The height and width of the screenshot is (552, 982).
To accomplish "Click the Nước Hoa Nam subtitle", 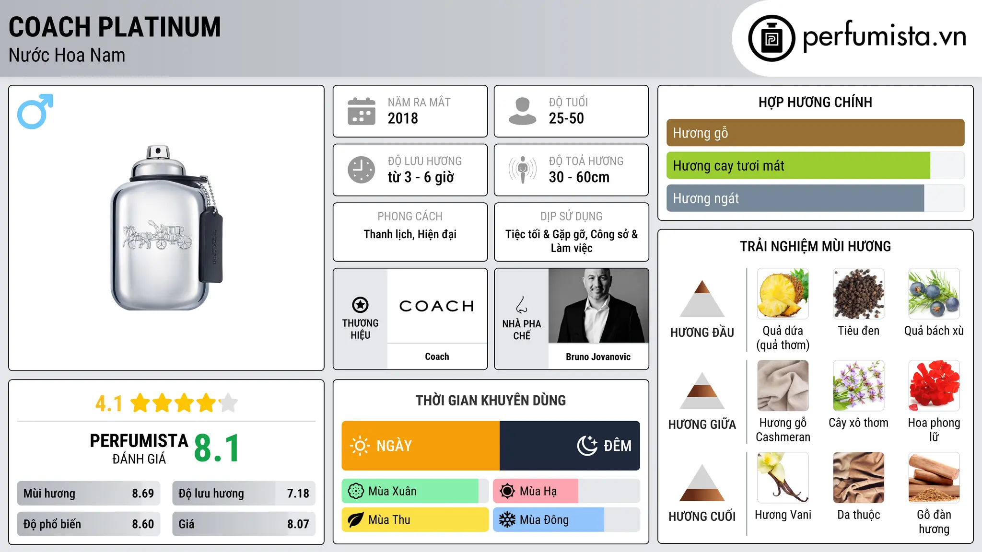I will tap(67, 56).
